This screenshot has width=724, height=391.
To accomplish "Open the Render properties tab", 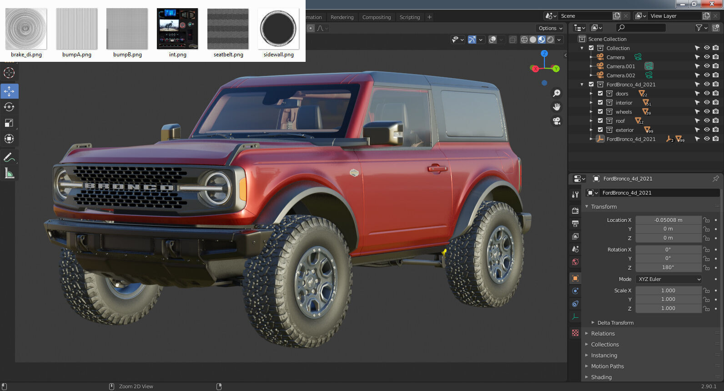I will click(575, 211).
